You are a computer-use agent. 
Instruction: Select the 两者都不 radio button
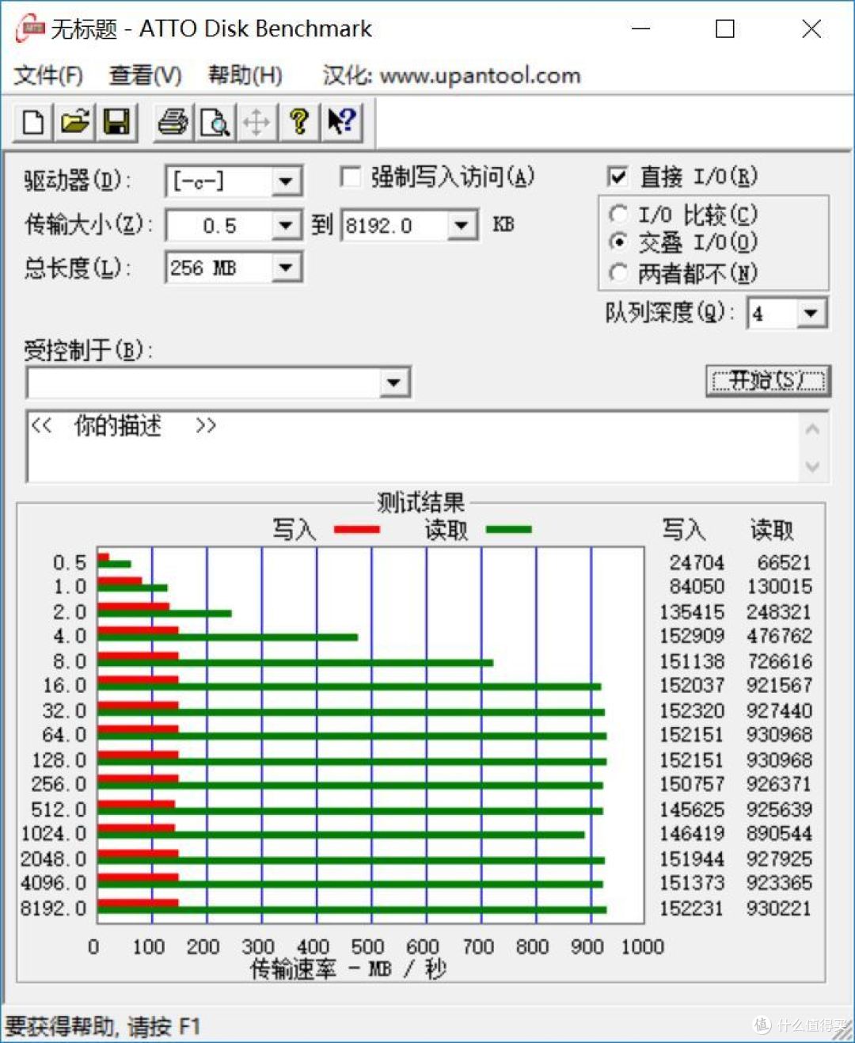618,273
